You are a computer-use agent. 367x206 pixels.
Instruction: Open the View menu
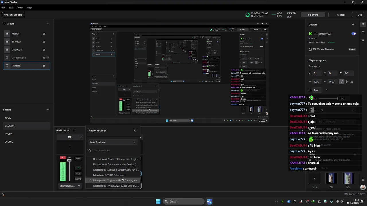(x=20, y=7)
